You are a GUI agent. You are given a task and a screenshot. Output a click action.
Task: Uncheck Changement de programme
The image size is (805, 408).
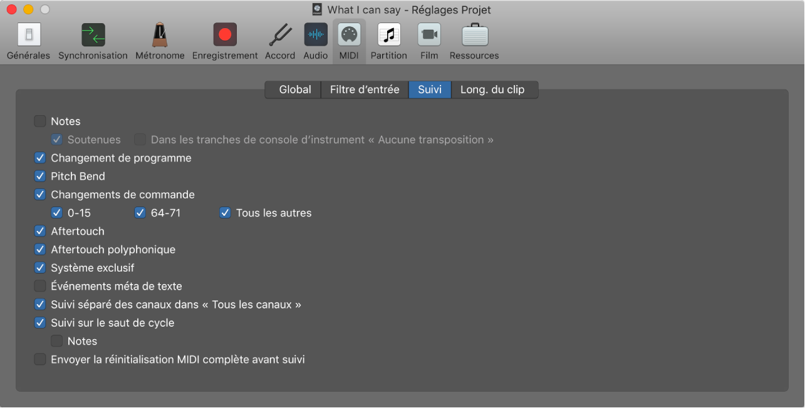pos(40,158)
